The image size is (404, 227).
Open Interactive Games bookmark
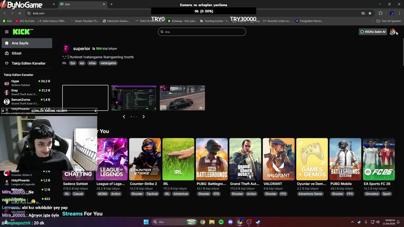[x=116, y=21]
